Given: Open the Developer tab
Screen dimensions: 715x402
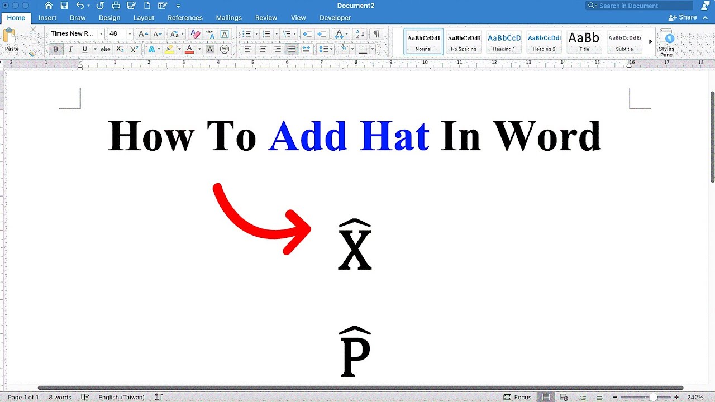Looking at the screenshot, I should pos(335,18).
